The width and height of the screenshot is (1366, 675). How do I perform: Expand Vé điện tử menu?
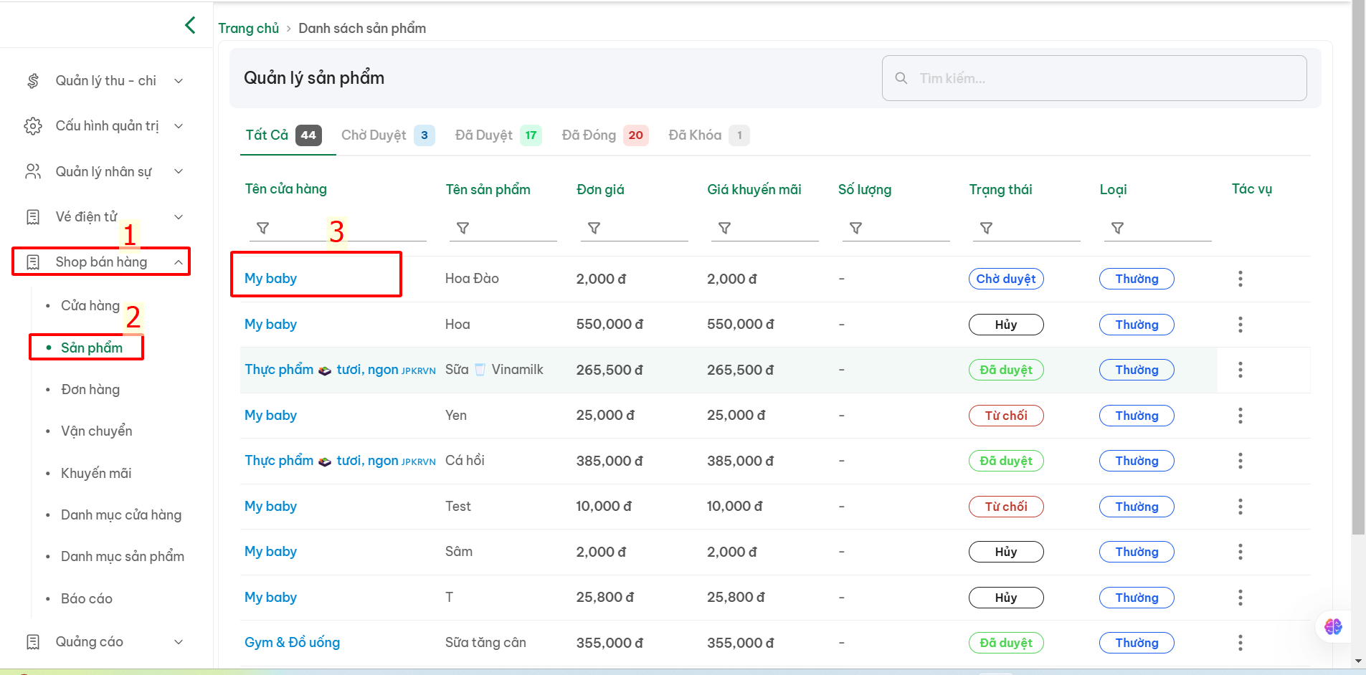[x=179, y=217]
